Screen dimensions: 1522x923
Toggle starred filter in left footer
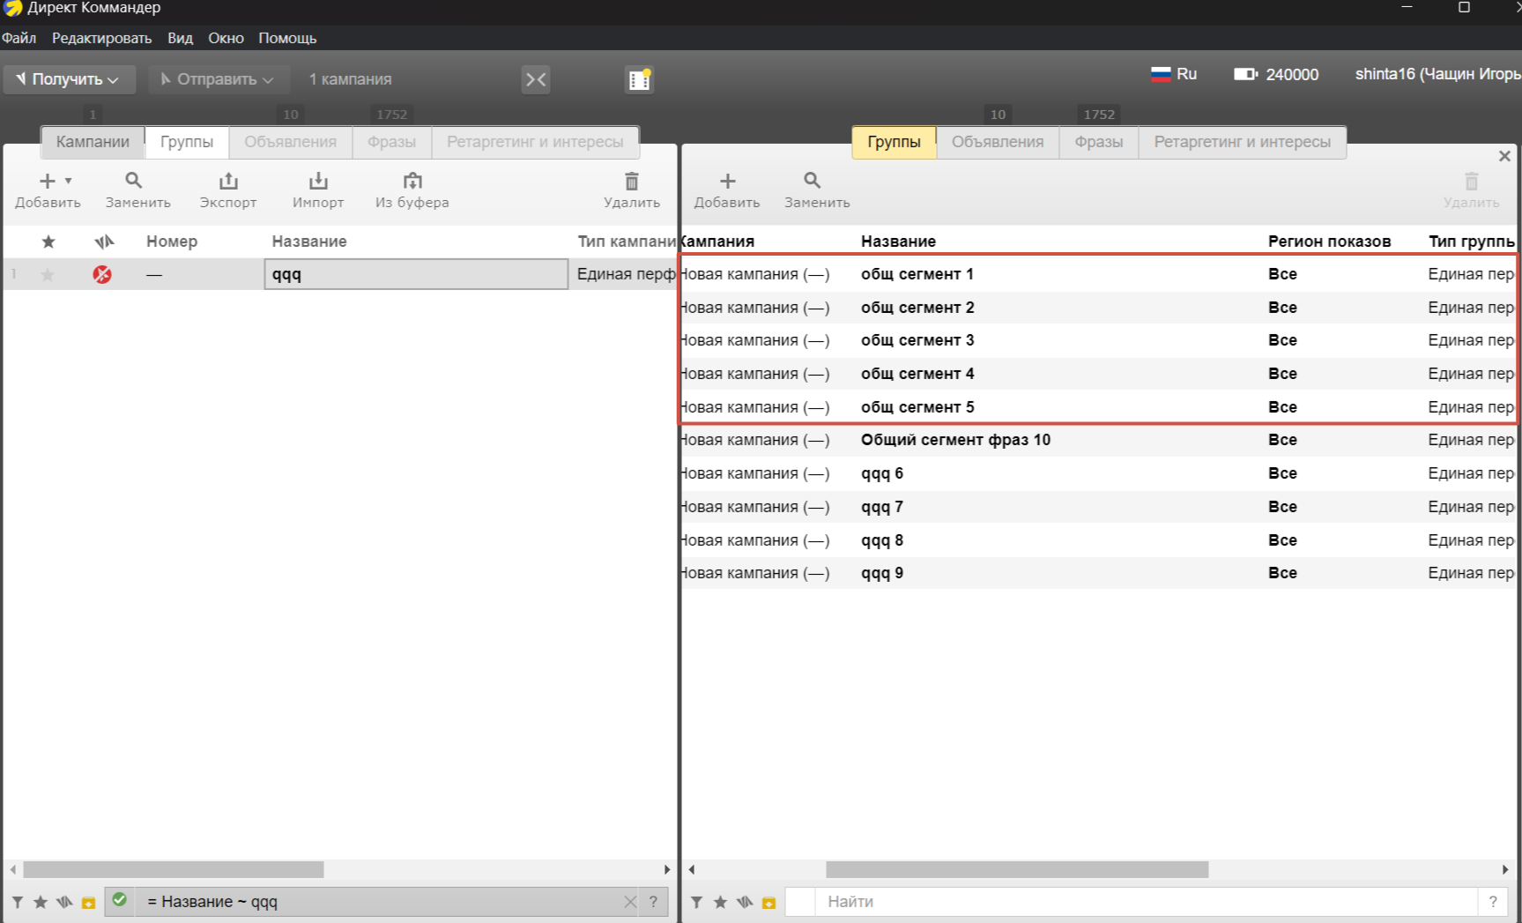41,902
